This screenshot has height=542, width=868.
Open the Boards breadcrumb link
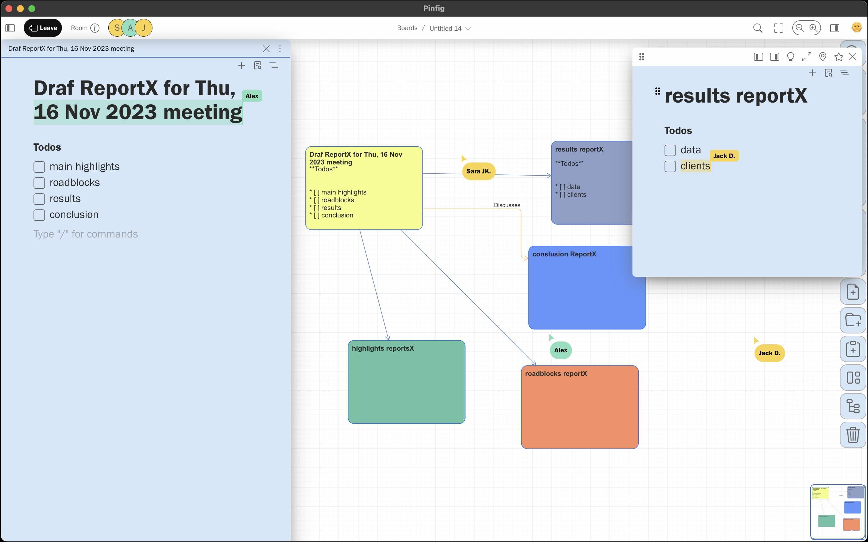tap(407, 28)
